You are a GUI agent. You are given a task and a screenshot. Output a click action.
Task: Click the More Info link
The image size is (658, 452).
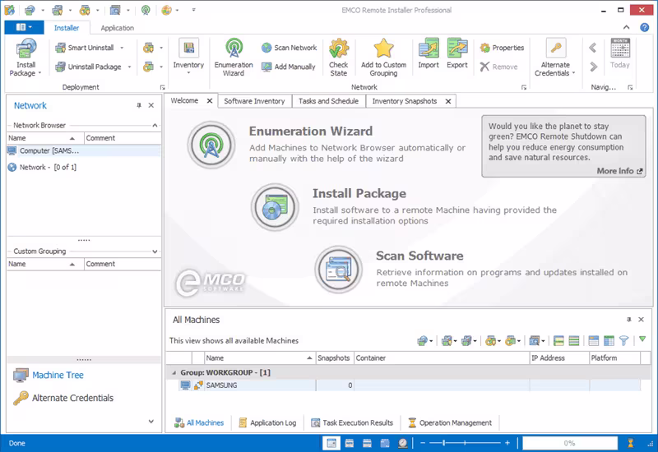619,171
